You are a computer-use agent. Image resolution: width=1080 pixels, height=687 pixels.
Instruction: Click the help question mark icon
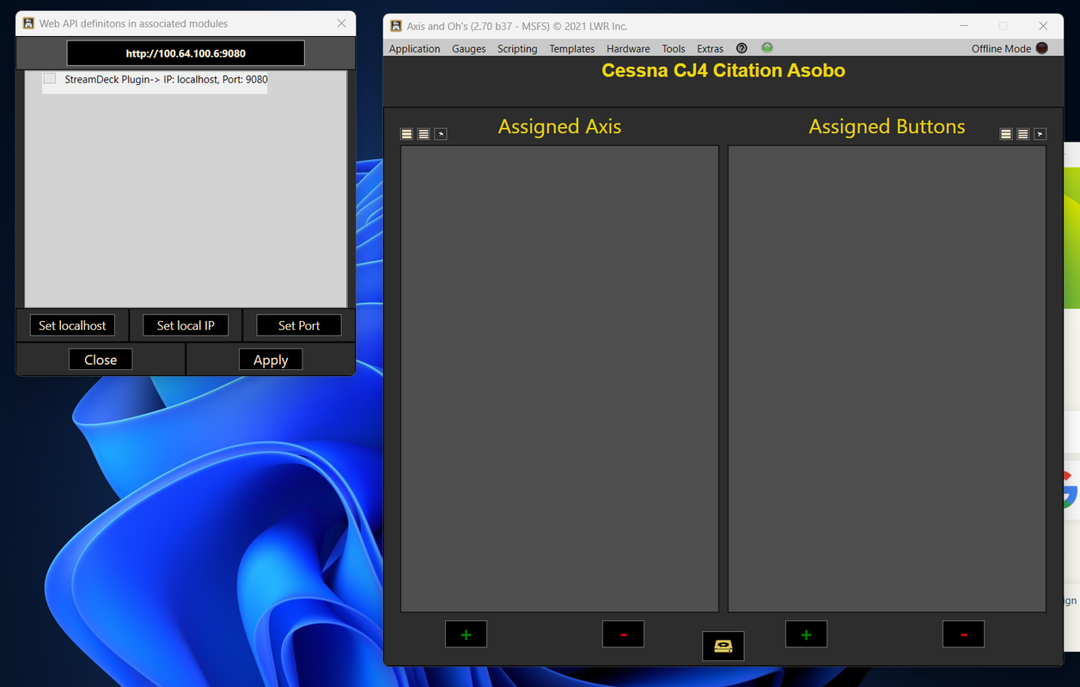pos(741,48)
